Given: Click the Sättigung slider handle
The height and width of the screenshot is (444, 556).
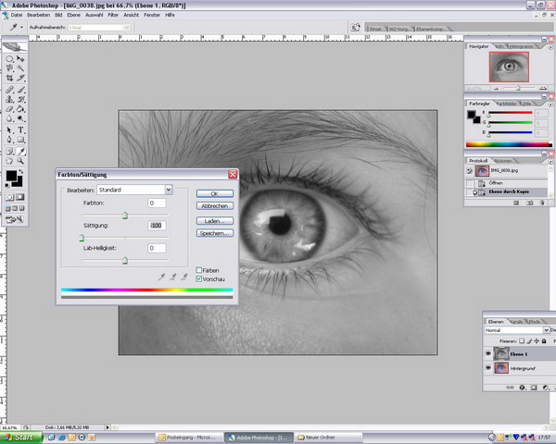Looking at the screenshot, I should (x=82, y=238).
